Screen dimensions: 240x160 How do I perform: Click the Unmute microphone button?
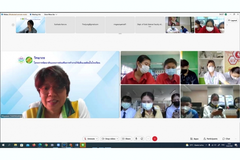click(89, 139)
